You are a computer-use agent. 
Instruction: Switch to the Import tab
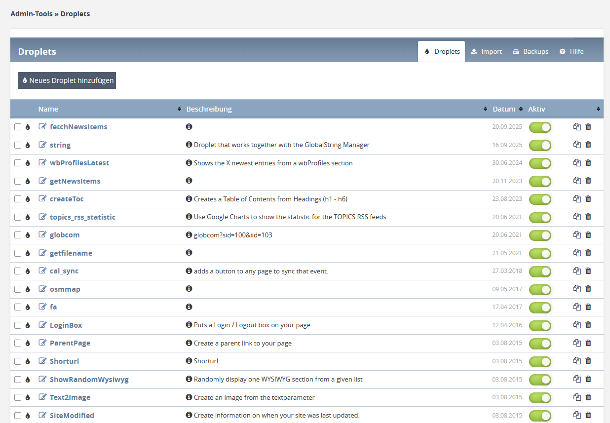click(x=486, y=51)
